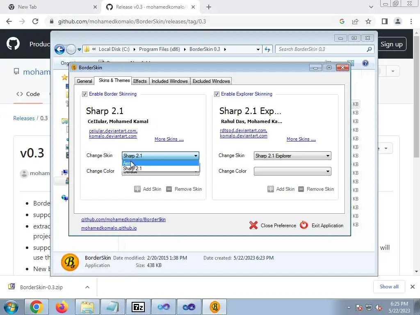The image size is (420, 315).
Task: Click Remove Skin under border skinning
Action: 184,189
